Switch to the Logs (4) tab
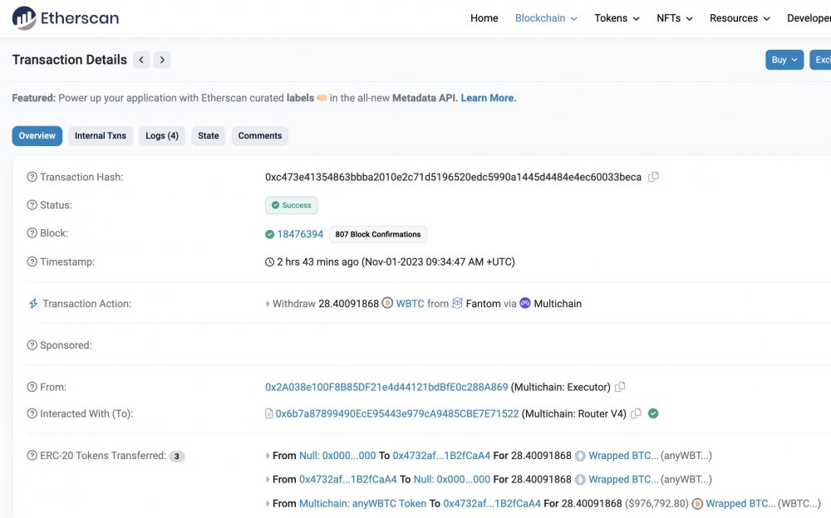 [x=162, y=135]
